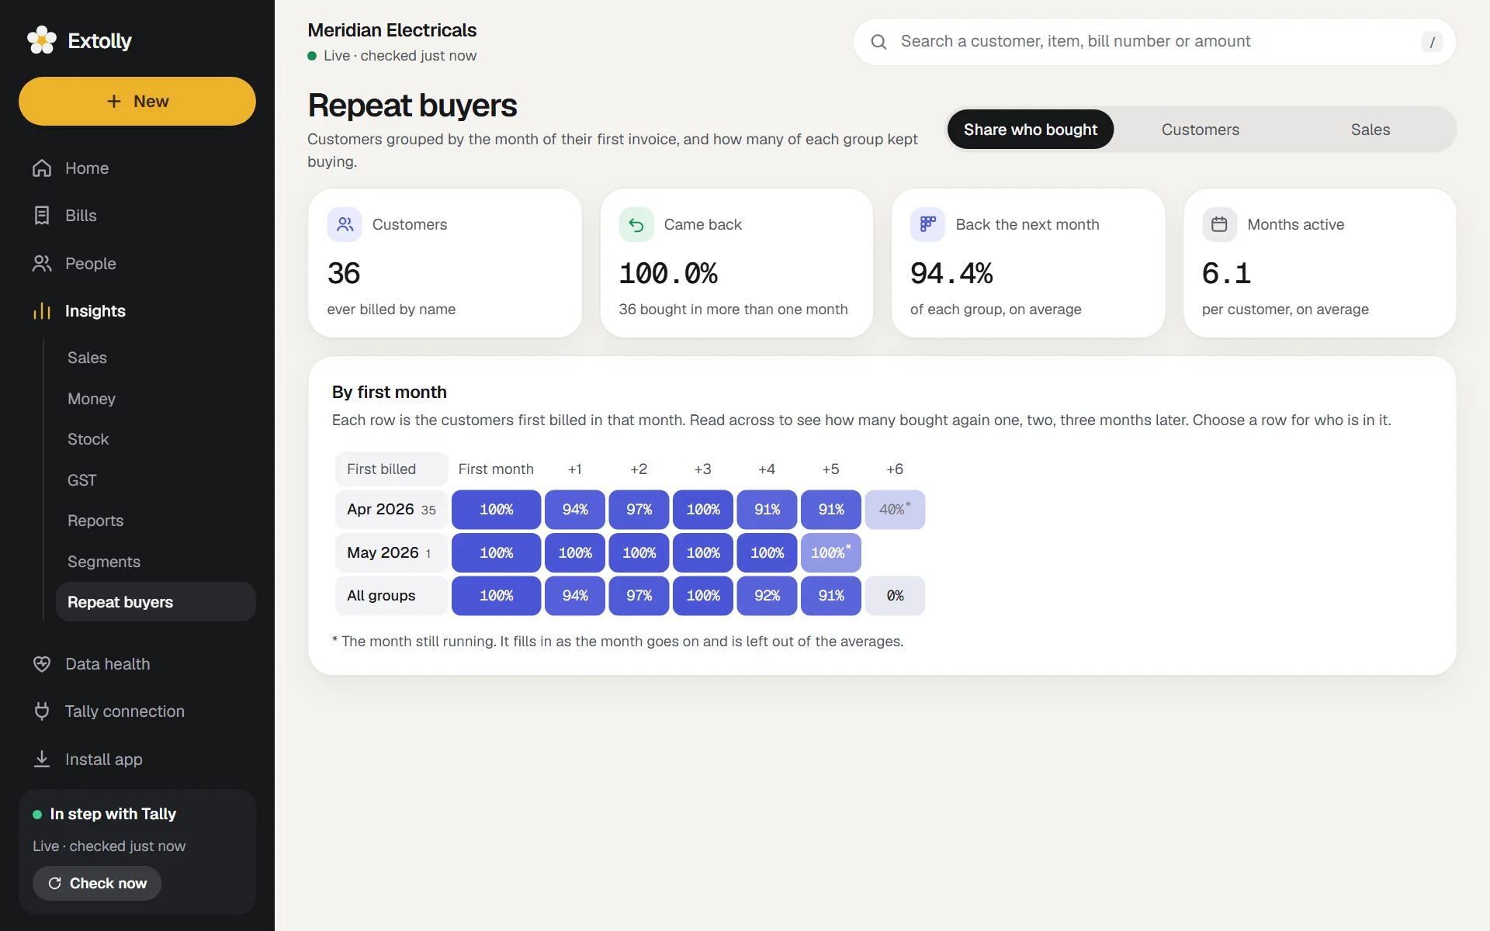Open Home from the sidebar
Viewport: 1490px width, 931px height.
click(137, 168)
